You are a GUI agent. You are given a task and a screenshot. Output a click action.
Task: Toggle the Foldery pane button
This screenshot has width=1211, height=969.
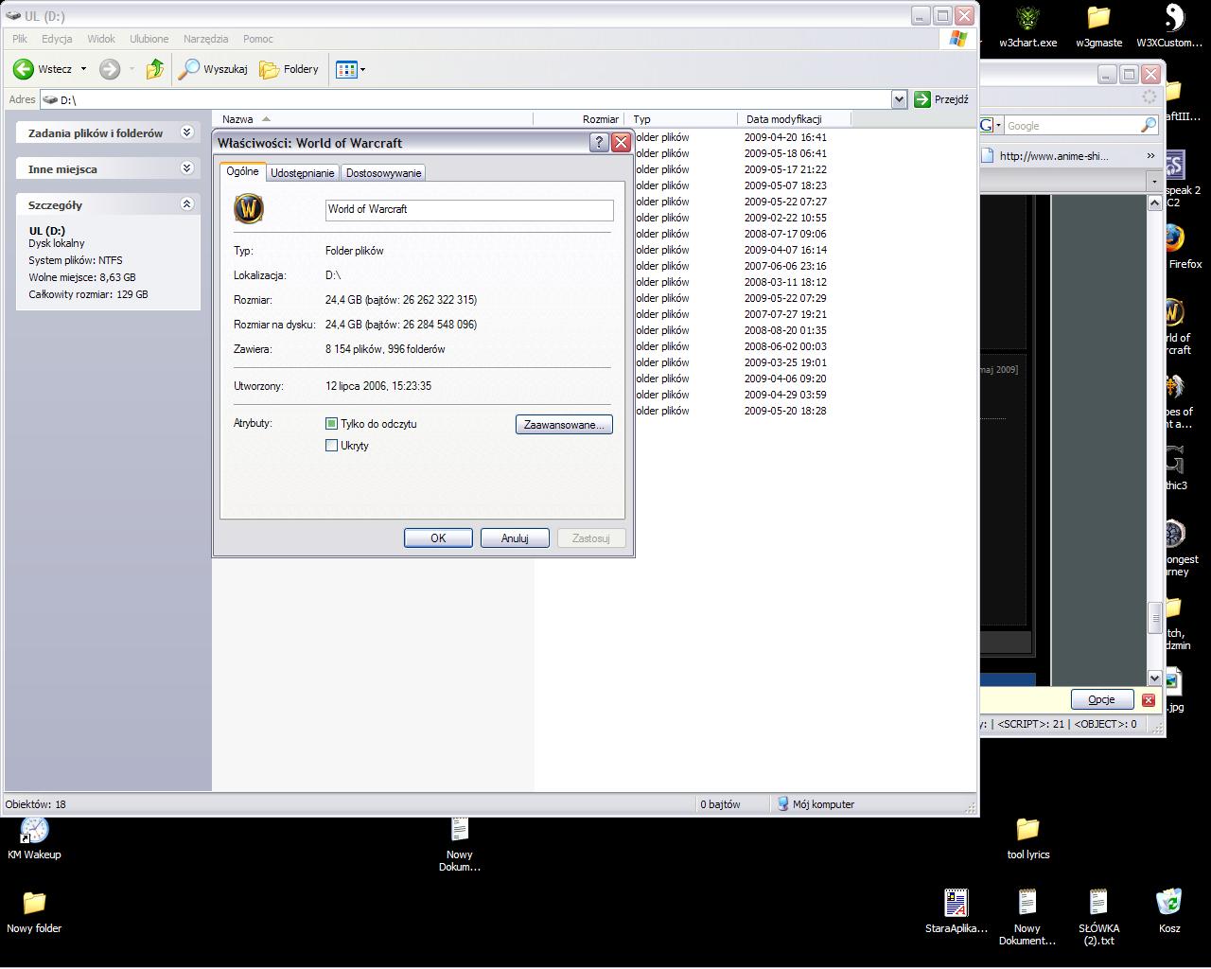[290, 69]
